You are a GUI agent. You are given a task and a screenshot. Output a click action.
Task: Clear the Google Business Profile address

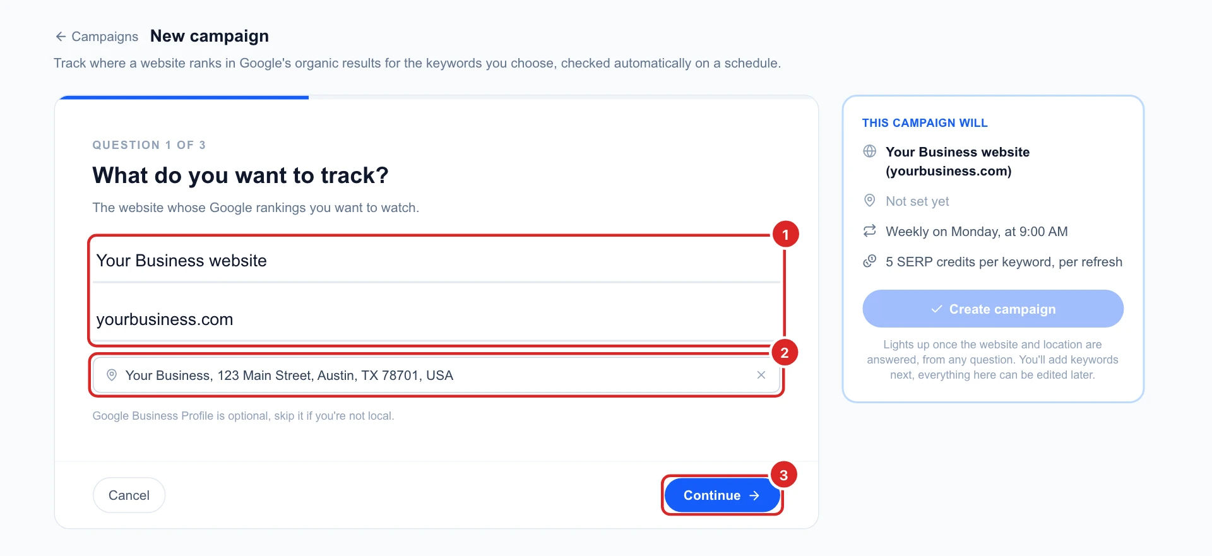click(x=761, y=375)
